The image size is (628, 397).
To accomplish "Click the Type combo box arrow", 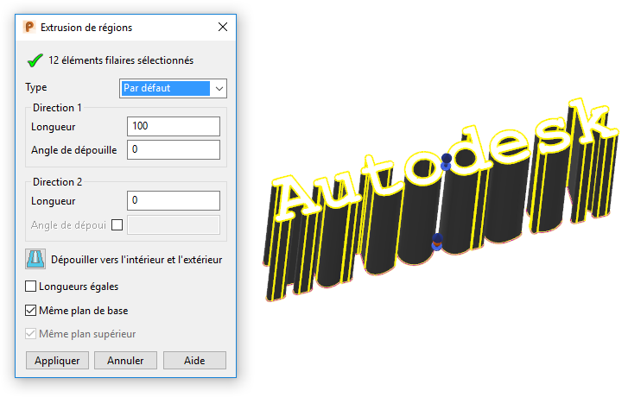I will 219,88.
